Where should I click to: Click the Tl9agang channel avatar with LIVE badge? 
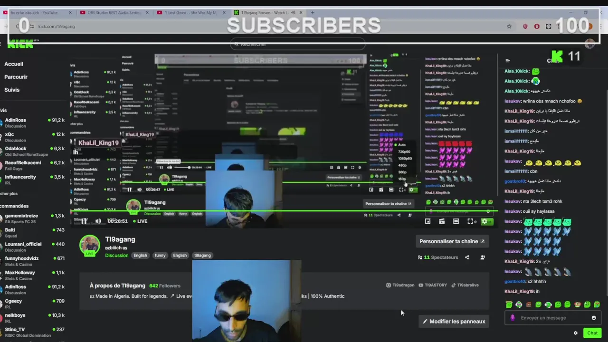(x=89, y=246)
